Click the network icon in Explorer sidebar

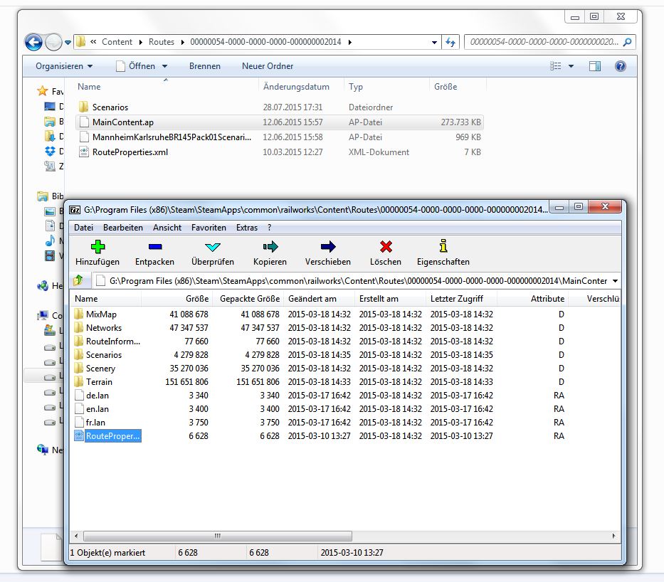pos(43,450)
